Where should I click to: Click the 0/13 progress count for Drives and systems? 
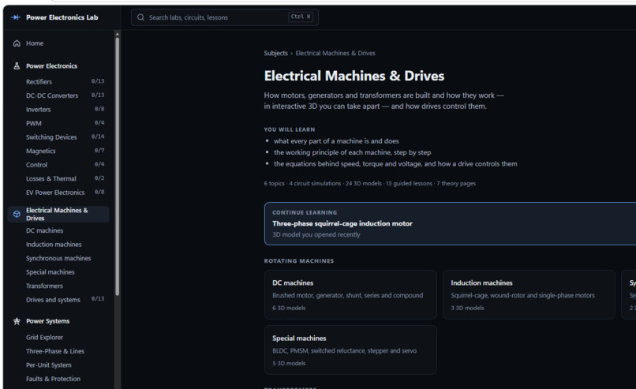click(98, 299)
